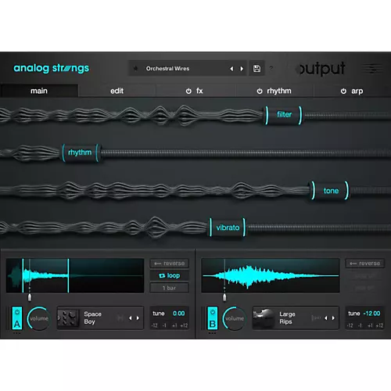The height and width of the screenshot is (391, 391).
Task: Click the pad type icon beside Large Rips
Action: [316, 318]
